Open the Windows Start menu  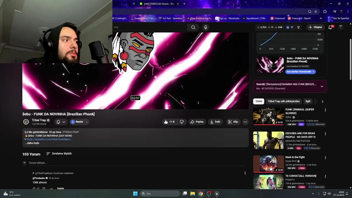(135, 194)
